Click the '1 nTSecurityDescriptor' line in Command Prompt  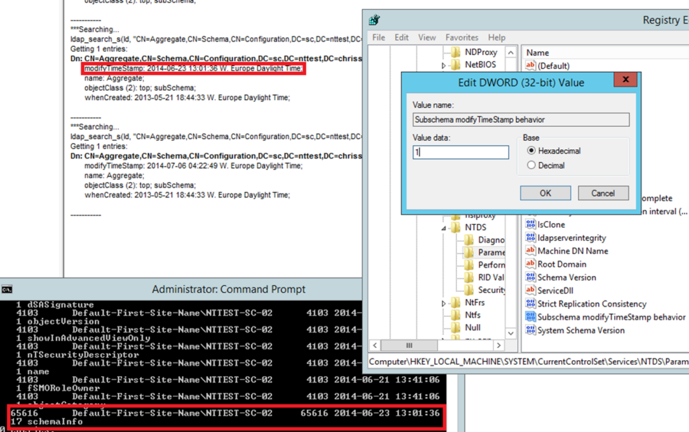pyautogui.click(x=77, y=354)
